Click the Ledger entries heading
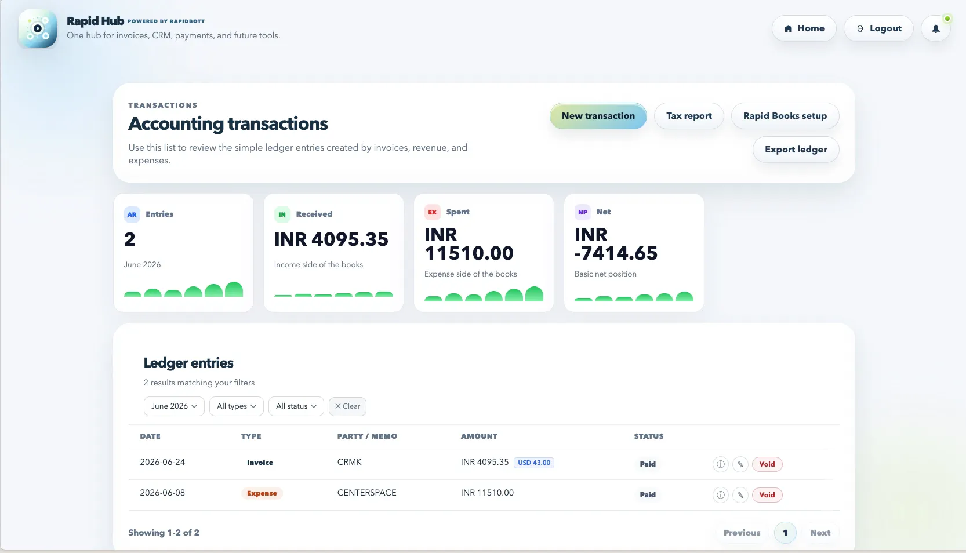 [188, 363]
